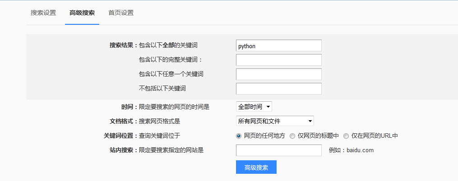
Task: Switch to the 搜索设置 tab
Action: pyautogui.click(x=43, y=13)
